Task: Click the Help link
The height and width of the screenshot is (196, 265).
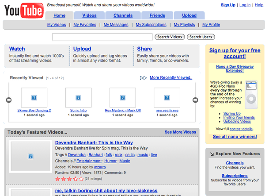Action: 259,5
